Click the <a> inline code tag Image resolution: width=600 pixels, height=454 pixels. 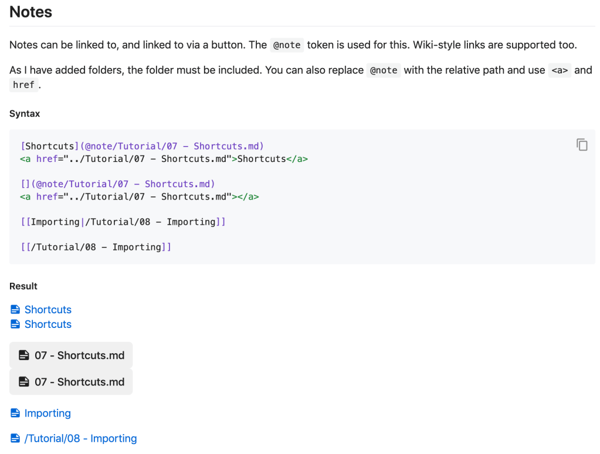click(560, 70)
